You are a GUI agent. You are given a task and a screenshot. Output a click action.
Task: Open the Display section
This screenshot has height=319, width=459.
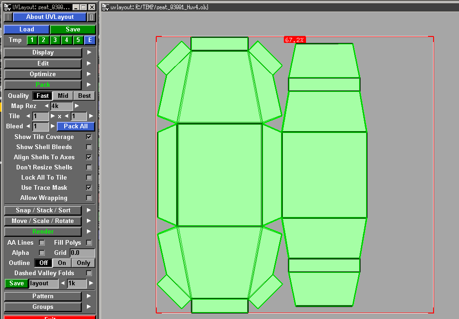coord(43,53)
